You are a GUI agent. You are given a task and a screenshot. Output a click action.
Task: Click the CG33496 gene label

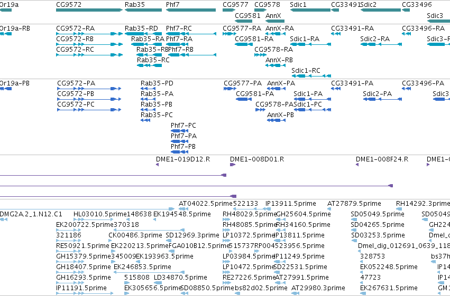click(x=417, y=5)
